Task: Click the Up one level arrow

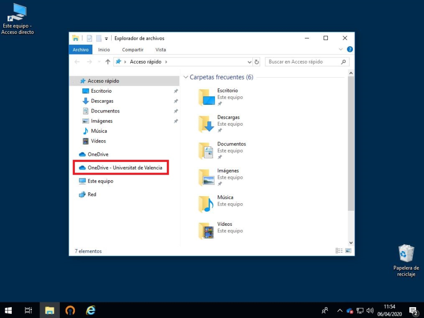Action: 107,62
